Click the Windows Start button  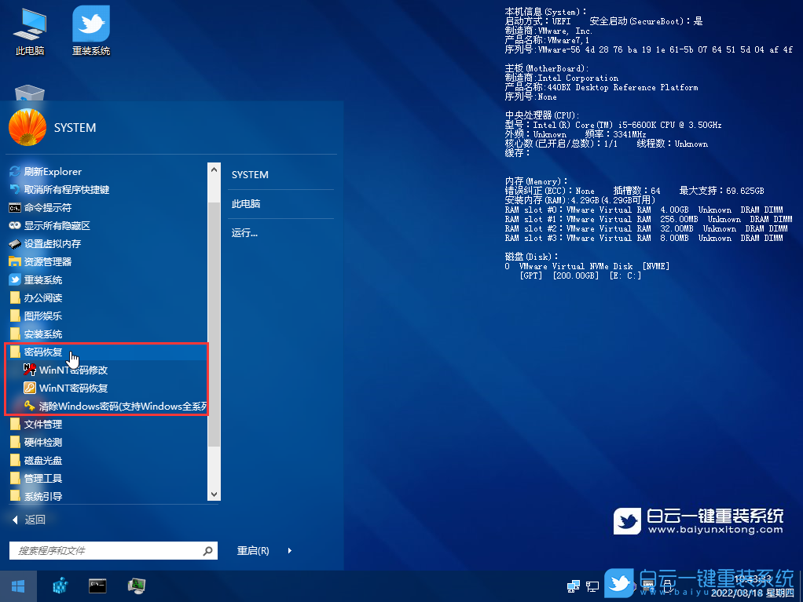pos(18,586)
